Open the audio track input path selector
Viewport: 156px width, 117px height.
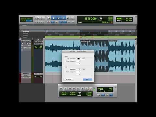click(38, 41)
